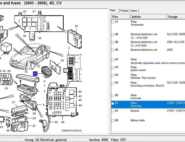Check the box for position 52 Glow plug

point(113,103)
